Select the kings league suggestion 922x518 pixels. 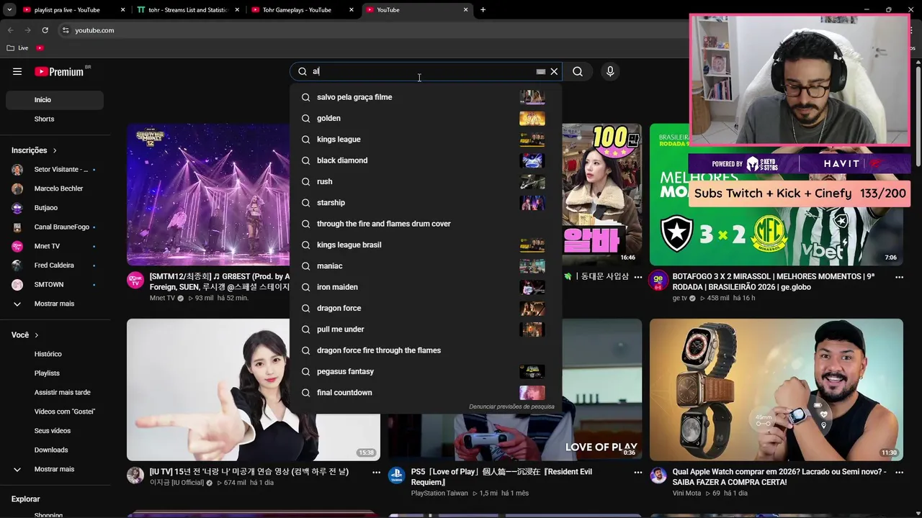[x=426, y=140]
